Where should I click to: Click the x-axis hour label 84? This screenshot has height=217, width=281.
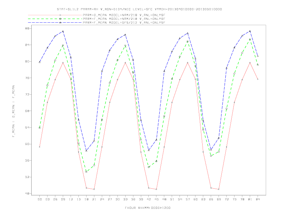[258, 199]
